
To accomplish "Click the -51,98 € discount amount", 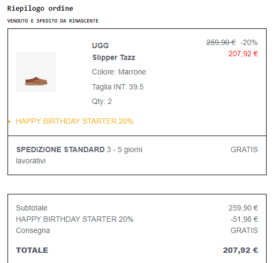I will pyautogui.click(x=244, y=219).
